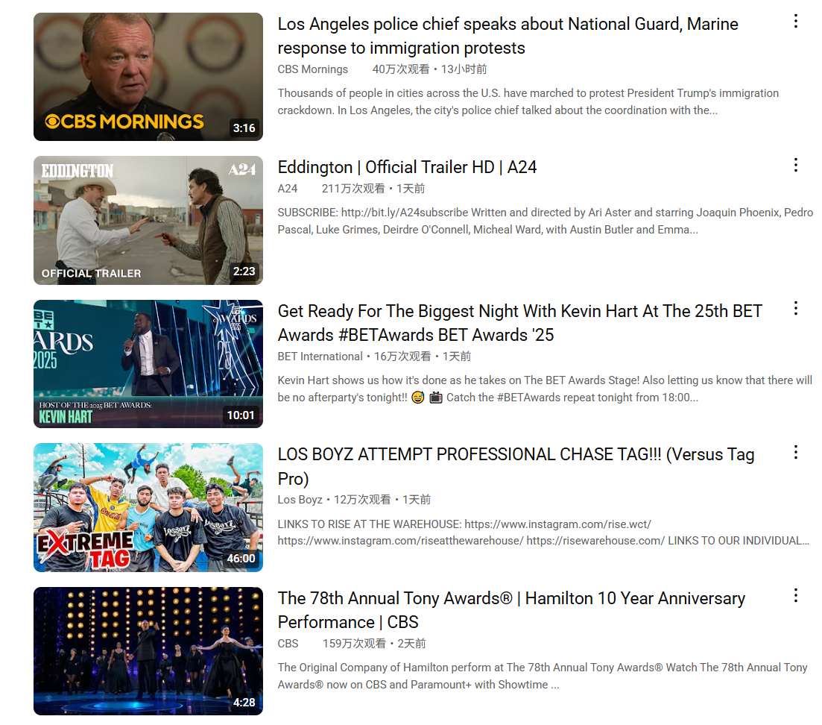Go to the Los Boyz channel

tap(300, 500)
